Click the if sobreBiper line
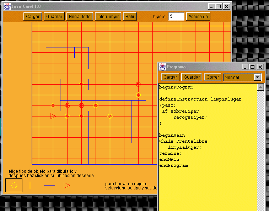The image size is (269, 211). 180,111
